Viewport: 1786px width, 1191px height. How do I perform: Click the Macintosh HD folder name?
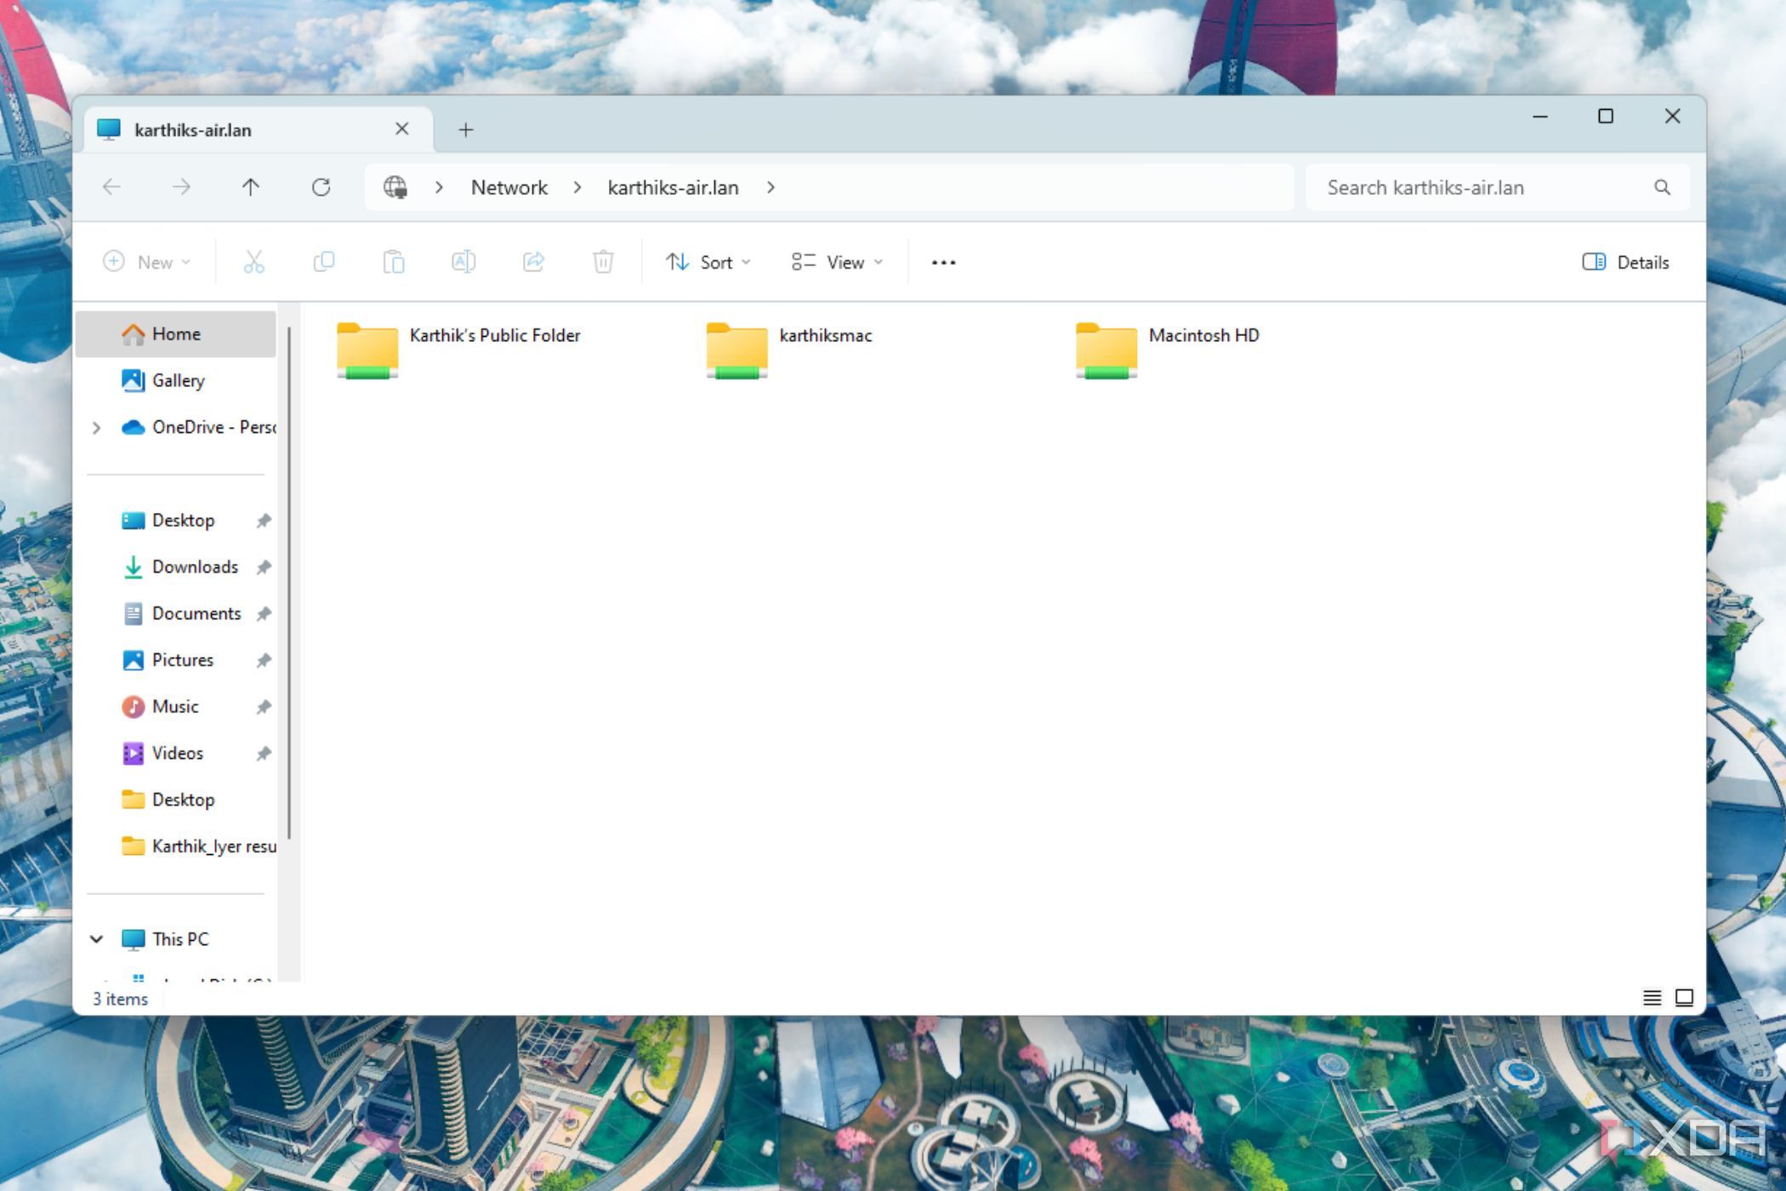coord(1203,335)
